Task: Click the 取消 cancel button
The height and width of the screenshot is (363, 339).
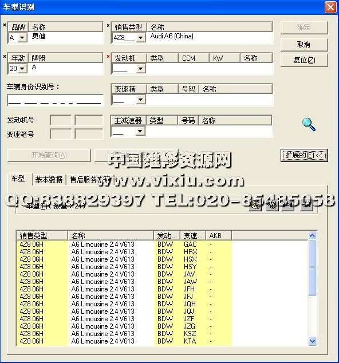Action: 304,44
